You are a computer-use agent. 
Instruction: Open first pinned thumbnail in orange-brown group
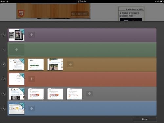(x=17, y=64)
